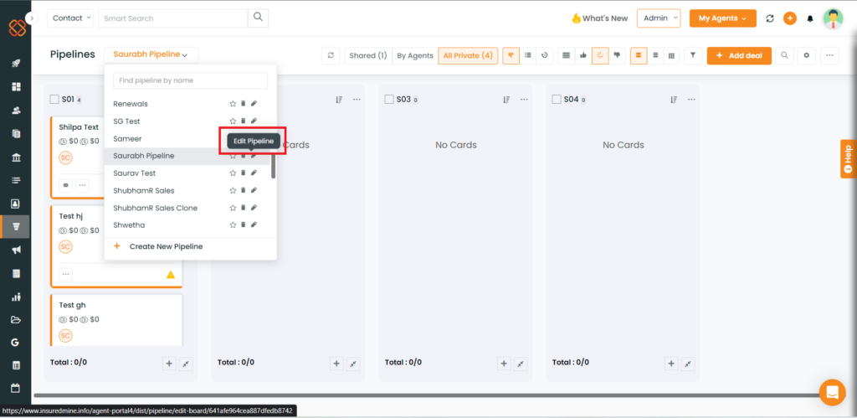The height and width of the screenshot is (418, 857).
Task: Toggle the in-progress deals spinner filter
Action: (x=600, y=55)
